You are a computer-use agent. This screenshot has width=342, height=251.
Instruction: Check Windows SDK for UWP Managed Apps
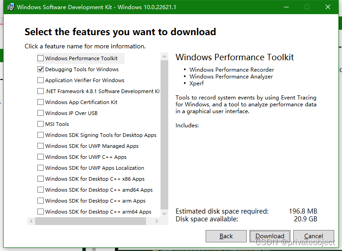tap(41, 146)
